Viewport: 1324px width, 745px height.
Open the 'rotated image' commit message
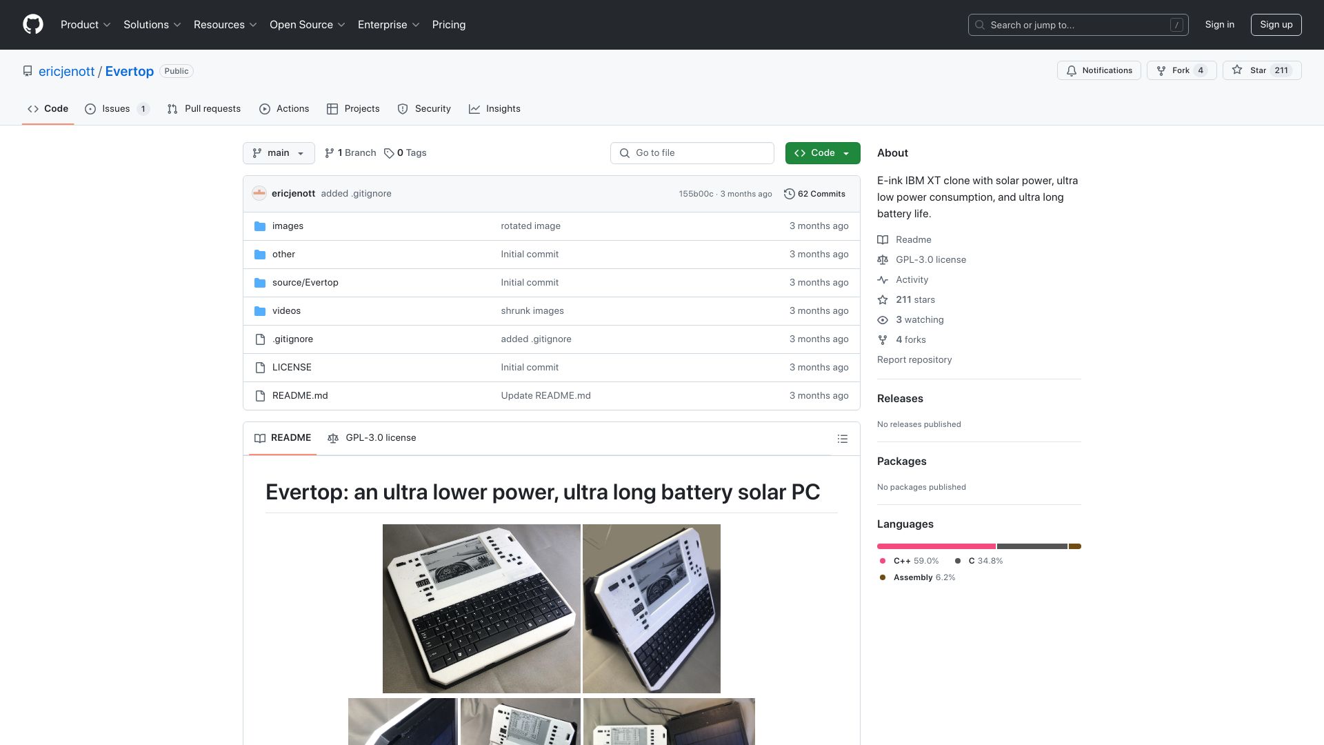(531, 226)
